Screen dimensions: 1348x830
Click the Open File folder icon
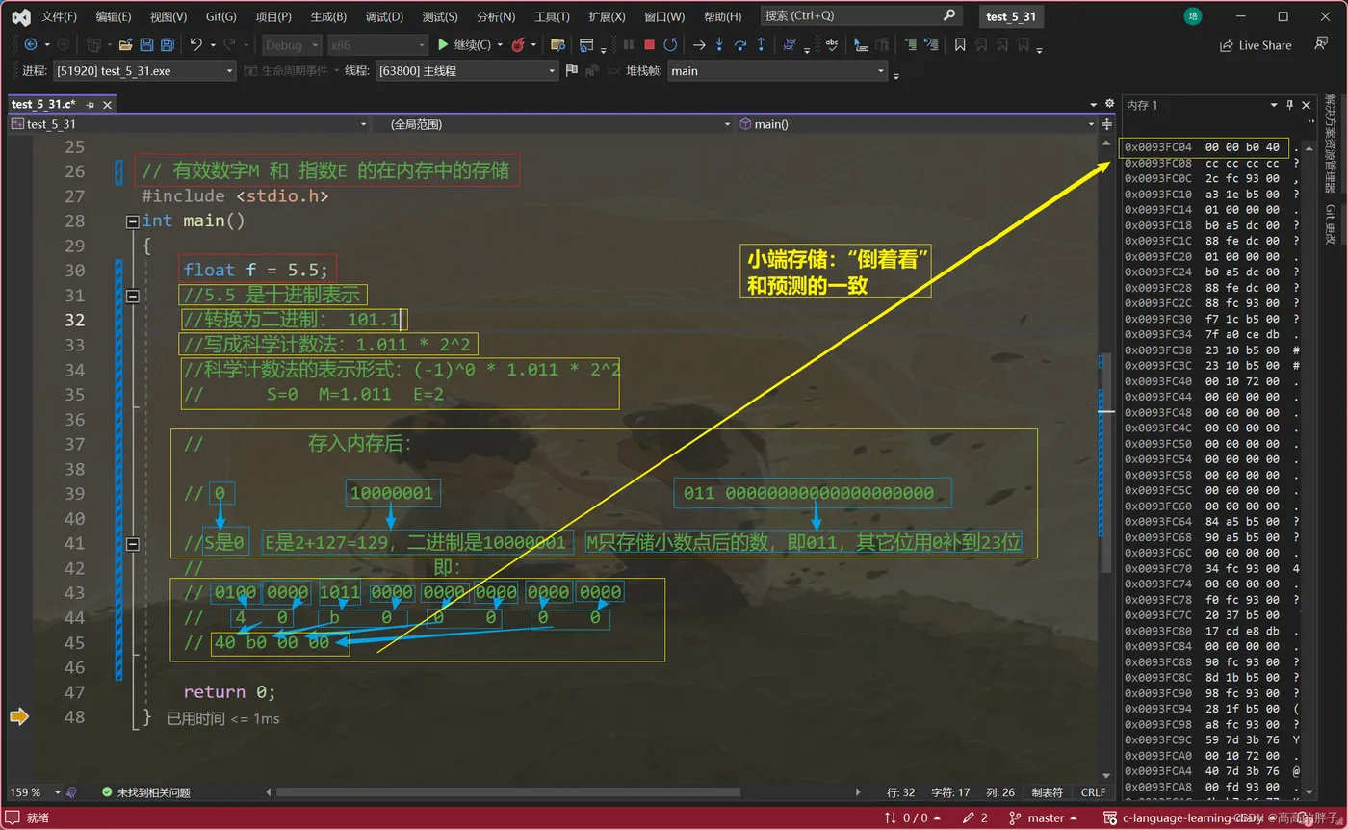(126, 44)
